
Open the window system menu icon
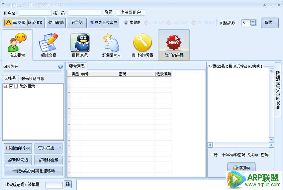(x=3, y=4)
